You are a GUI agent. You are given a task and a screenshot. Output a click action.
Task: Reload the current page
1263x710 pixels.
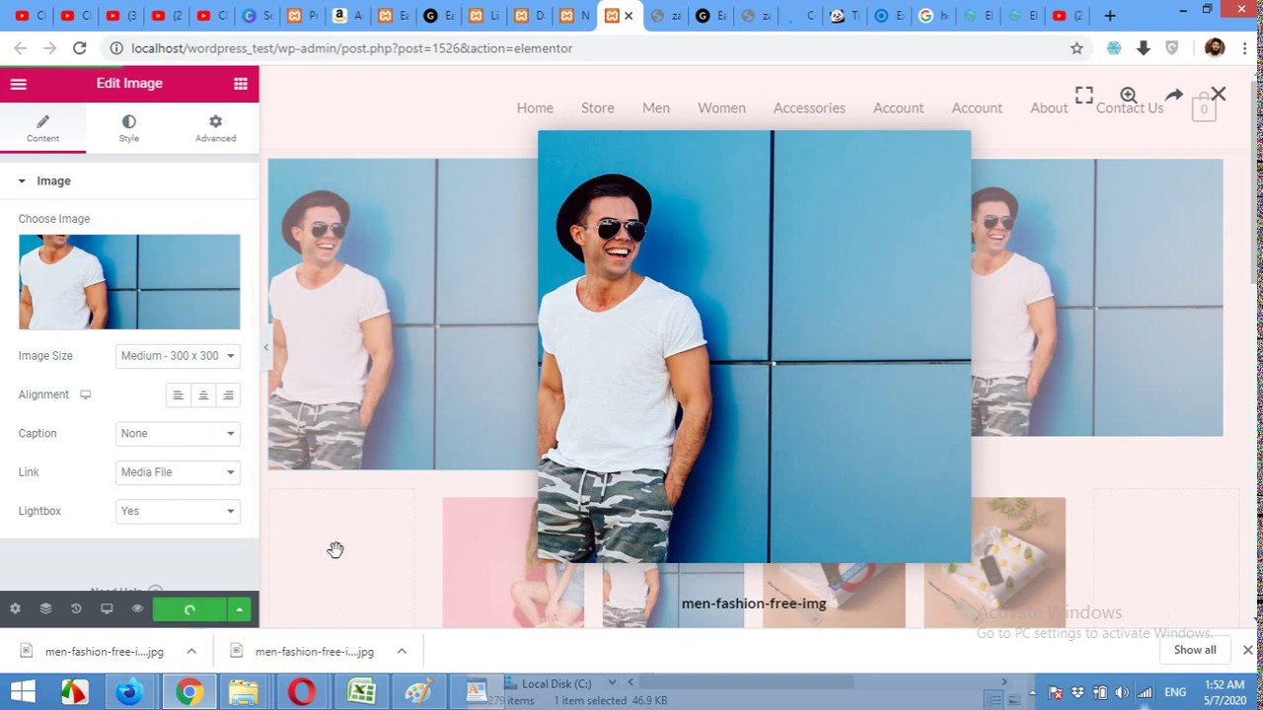pyautogui.click(x=80, y=48)
